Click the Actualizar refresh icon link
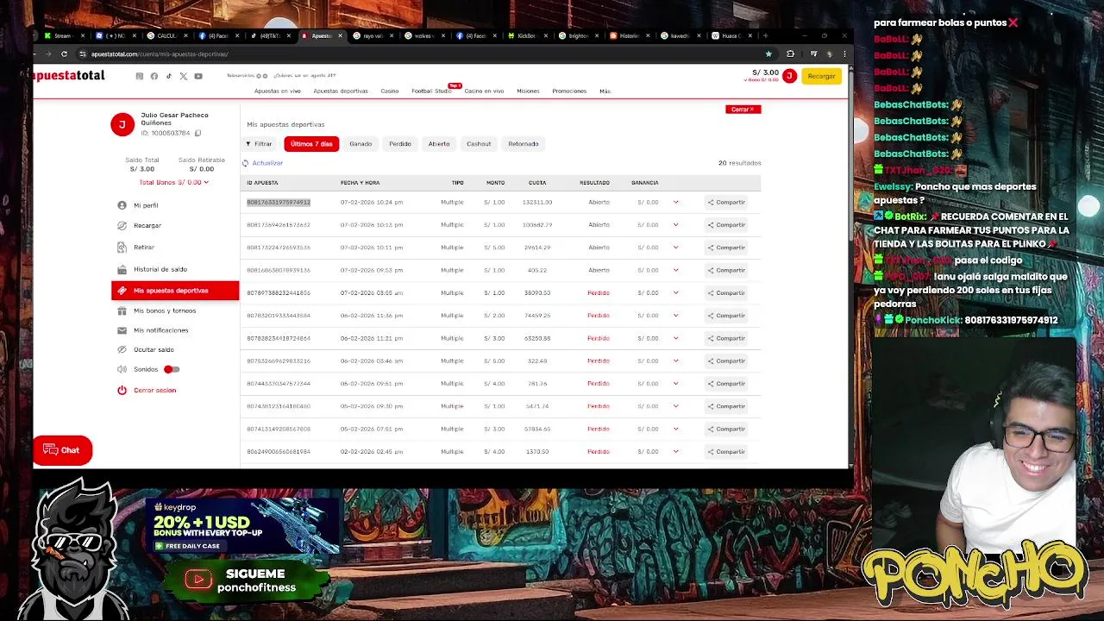 pyautogui.click(x=263, y=163)
